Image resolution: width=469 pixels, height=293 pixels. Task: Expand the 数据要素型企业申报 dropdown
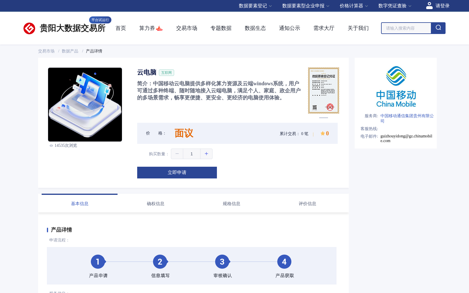click(x=306, y=6)
